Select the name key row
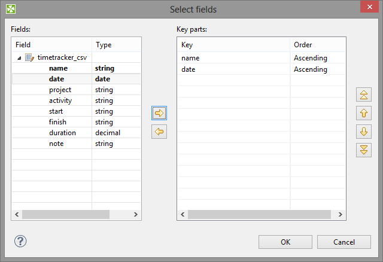 click(233, 58)
